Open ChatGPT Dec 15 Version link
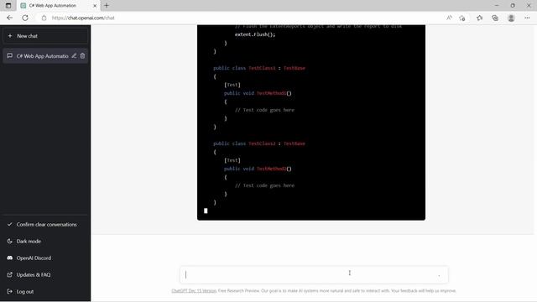Viewport: 537px width, 302px height. pyautogui.click(x=194, y=291)
